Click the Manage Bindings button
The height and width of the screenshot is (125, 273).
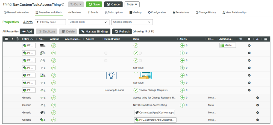tap(95, 31)
